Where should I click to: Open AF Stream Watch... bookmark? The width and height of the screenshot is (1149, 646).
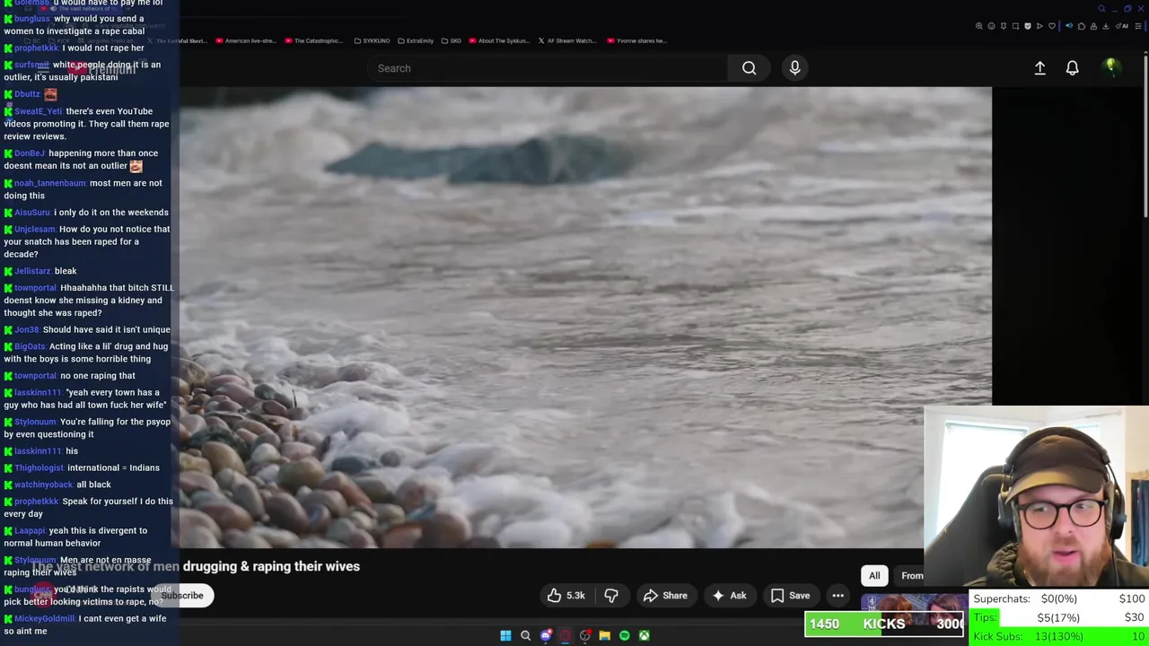click(567, 40)
